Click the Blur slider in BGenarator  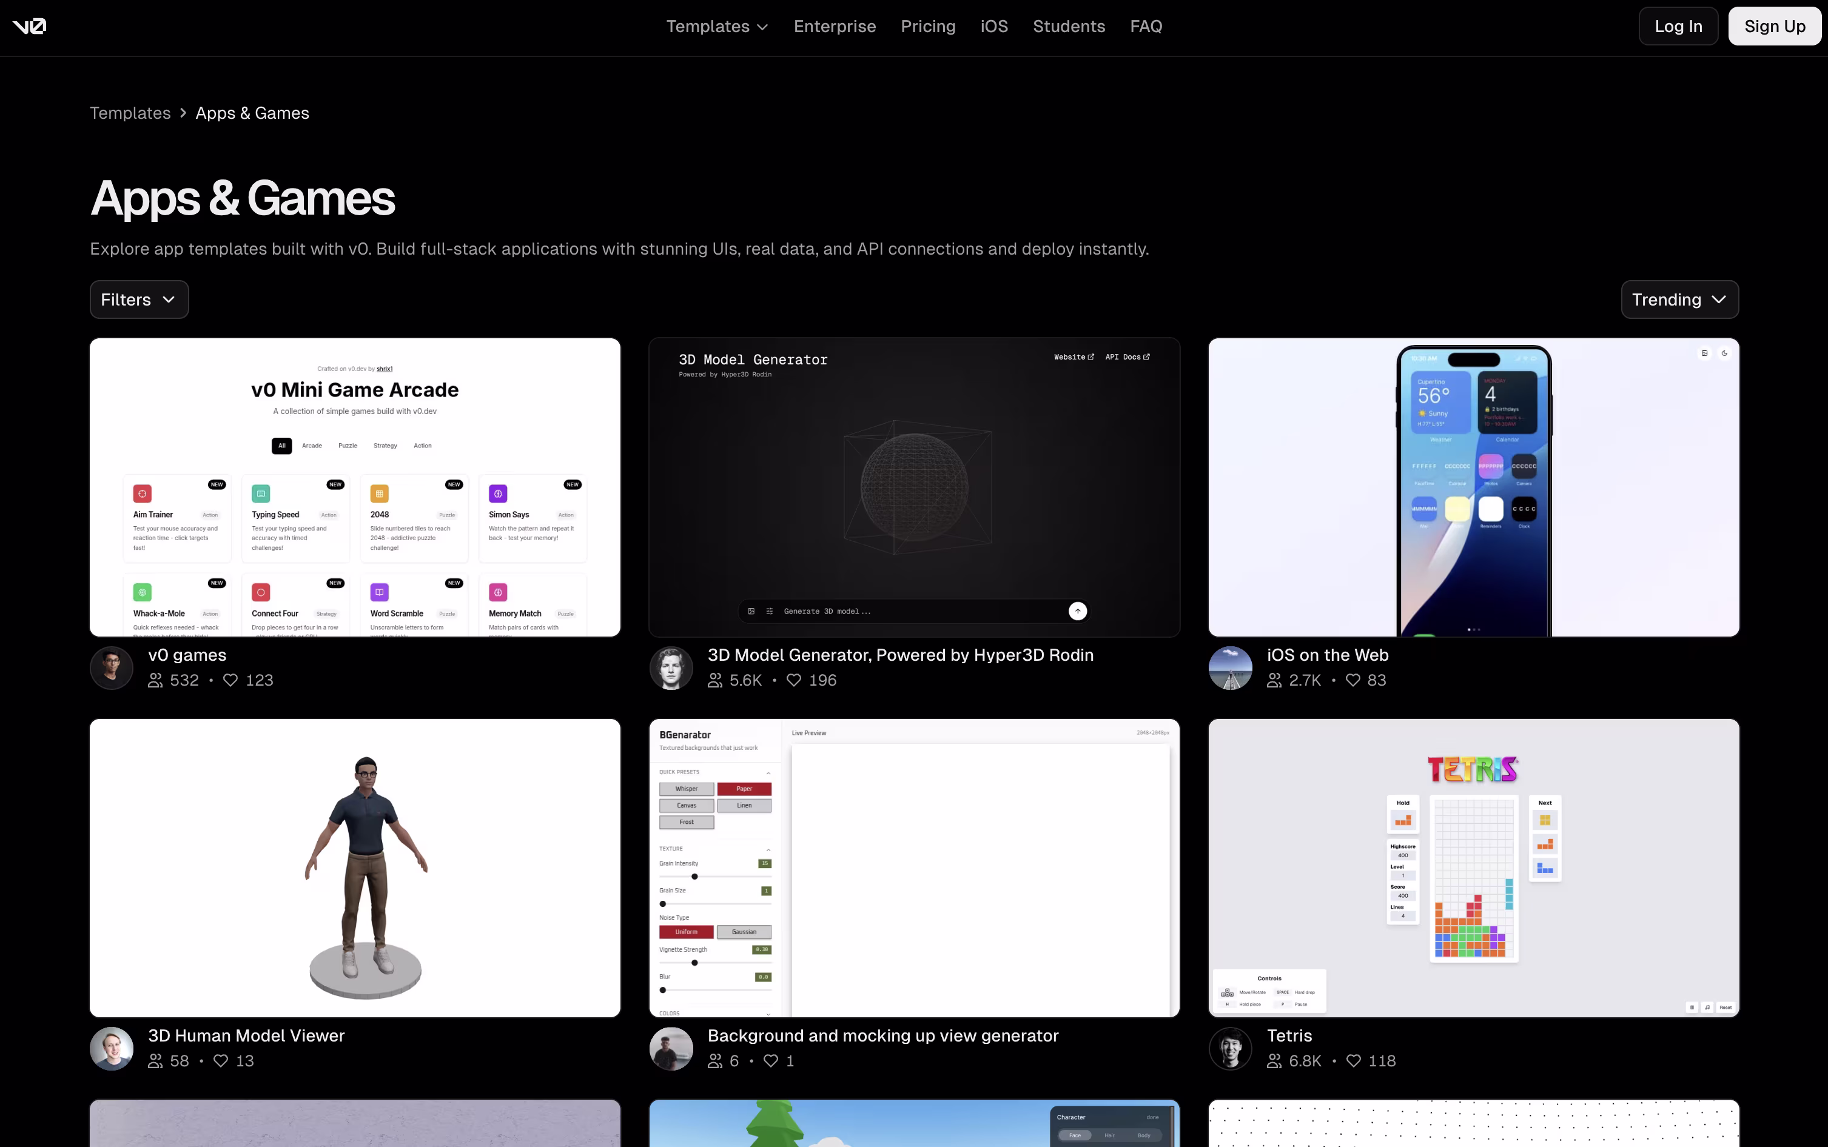tap(716, 991)
